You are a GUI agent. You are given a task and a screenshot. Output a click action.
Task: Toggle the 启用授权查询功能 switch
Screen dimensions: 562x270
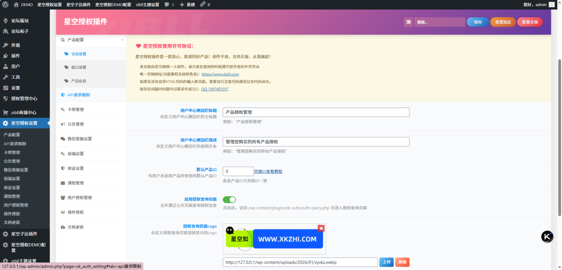[229, 200]
